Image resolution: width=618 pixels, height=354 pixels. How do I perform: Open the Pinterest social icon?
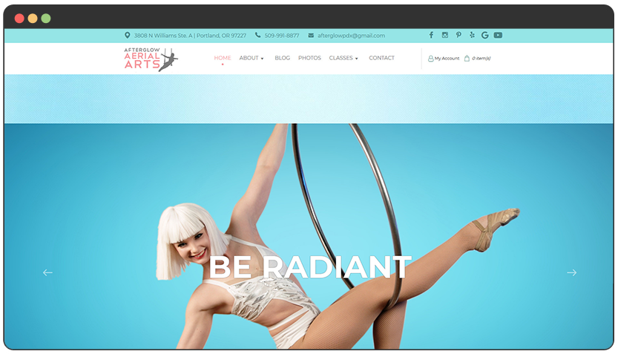click(x=458, y=35)
